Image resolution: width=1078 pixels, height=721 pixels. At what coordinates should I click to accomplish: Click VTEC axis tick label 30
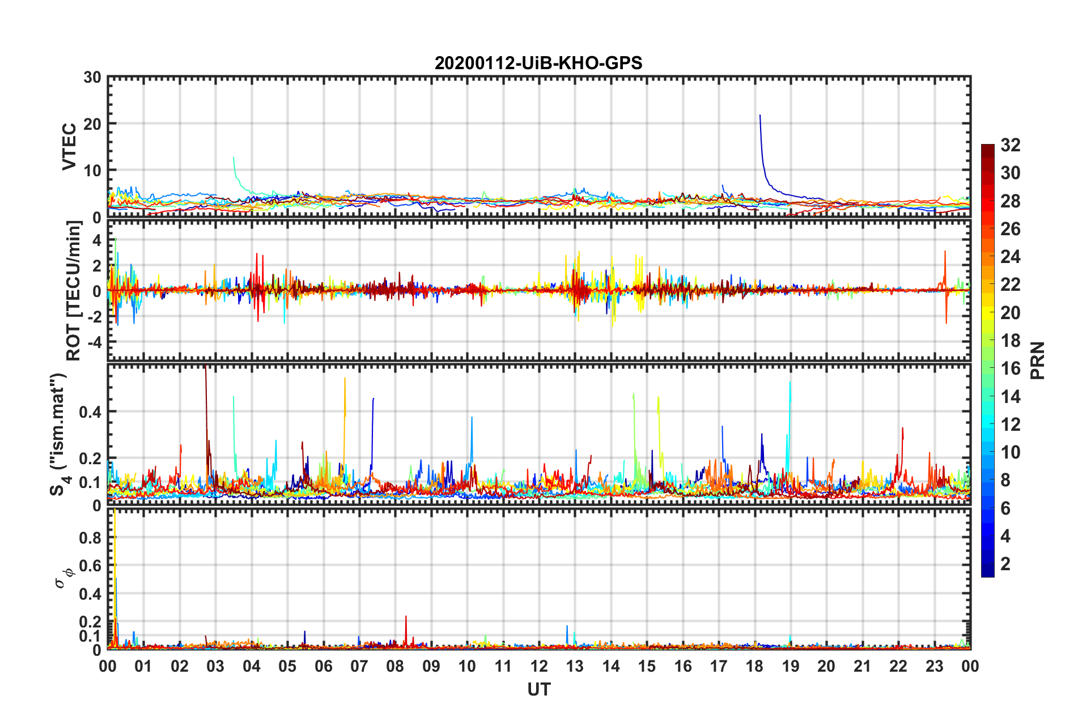[x=92, y=78]
